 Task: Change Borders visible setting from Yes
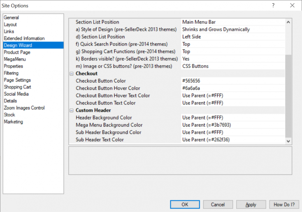point(232,59)
